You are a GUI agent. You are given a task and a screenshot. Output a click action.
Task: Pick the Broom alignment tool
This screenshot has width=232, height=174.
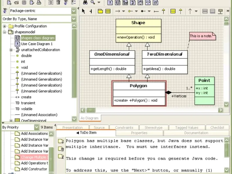[x=91, y=11]
